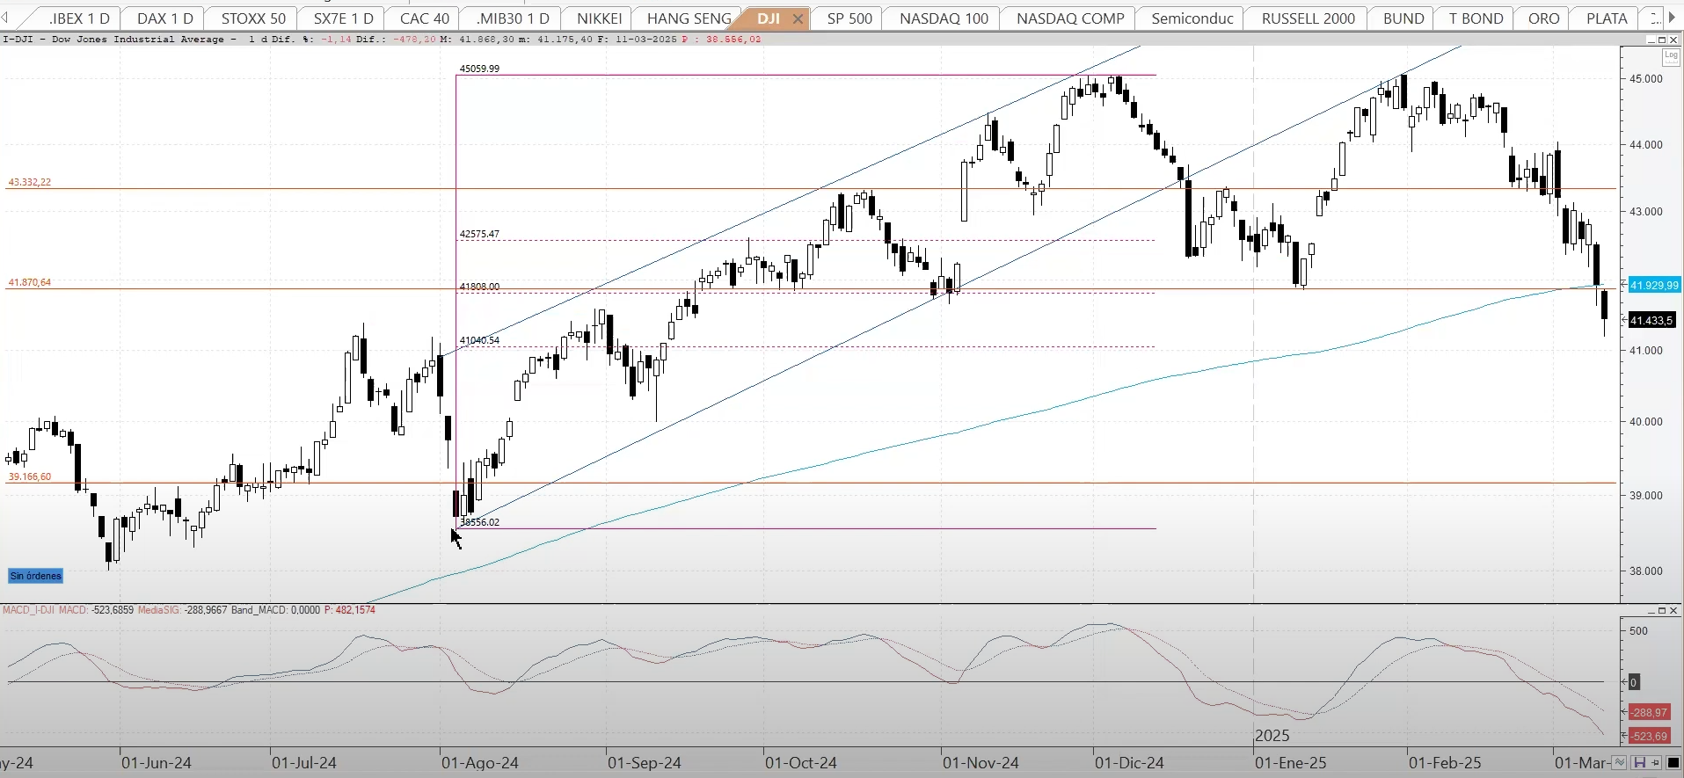Click the 43.332,22 horizontal line label
This screenshot has width=1684, height=778.
[30, 182]
